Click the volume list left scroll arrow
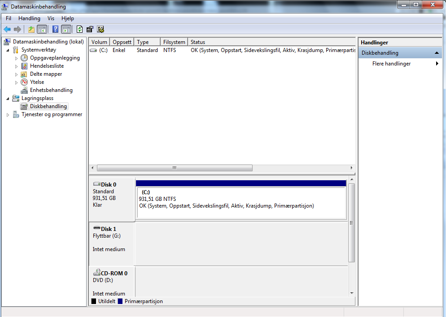446x317 pixels. (x=92, y=168)
